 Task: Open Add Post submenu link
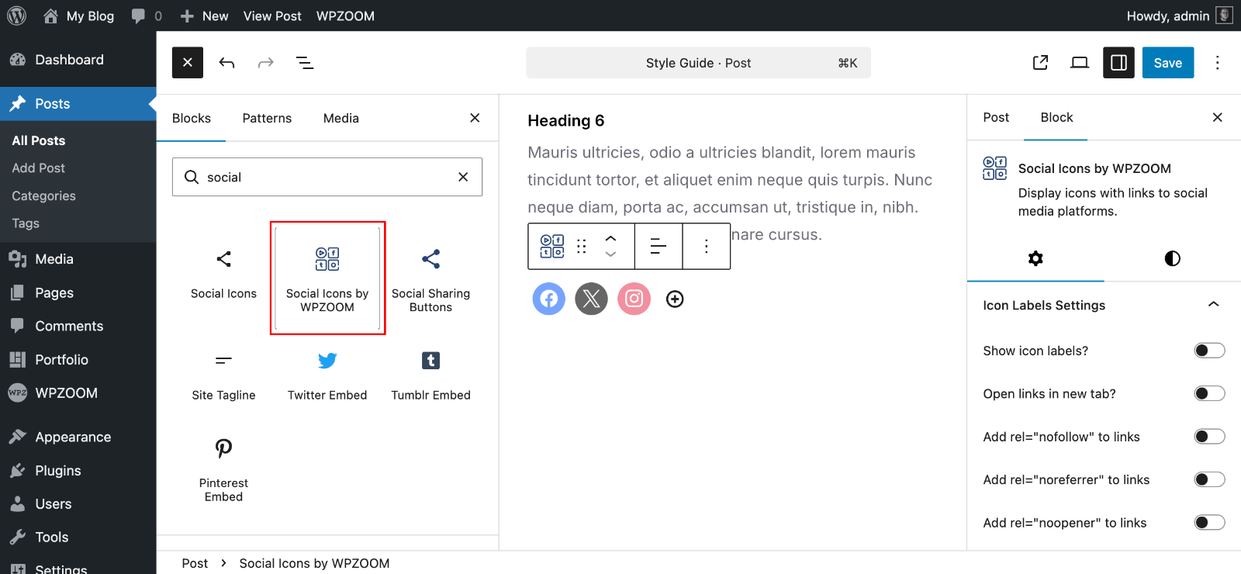click(38, 168)
